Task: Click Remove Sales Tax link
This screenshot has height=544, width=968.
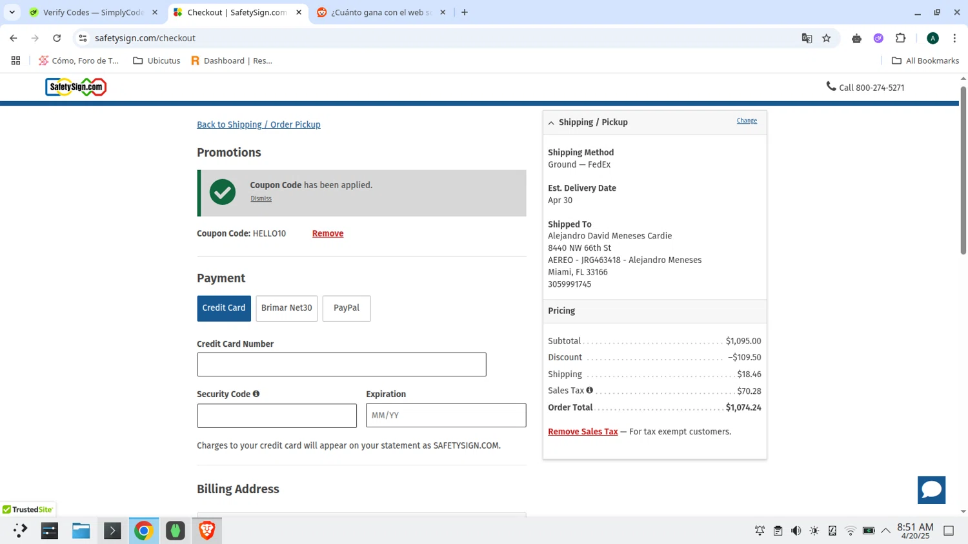Action: [583, 432]
